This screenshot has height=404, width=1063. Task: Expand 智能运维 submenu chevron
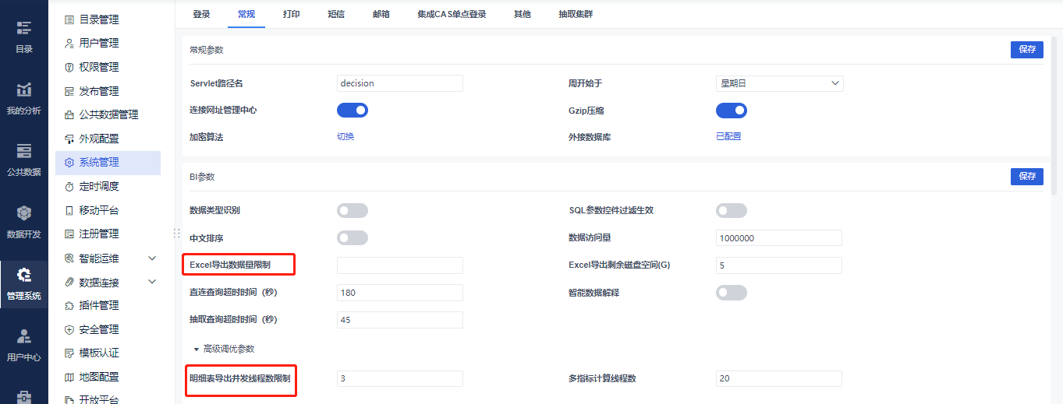tap(152, 258)
